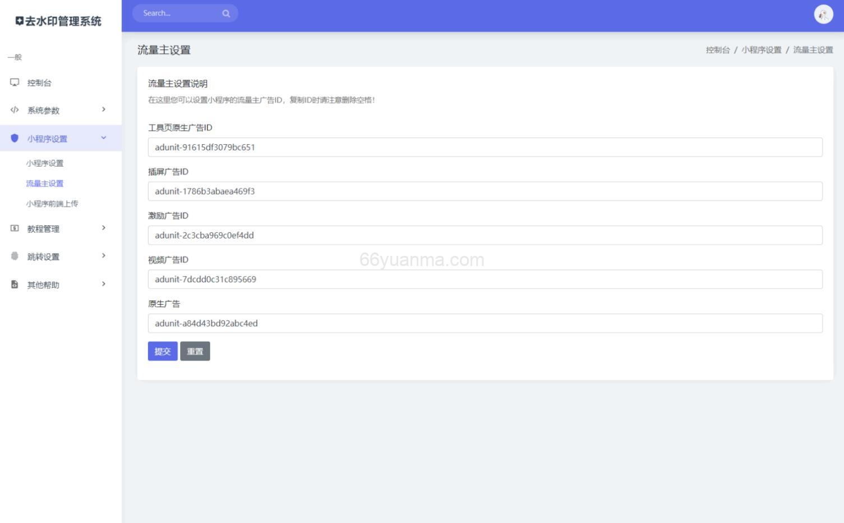Click the 提交 submit button
The height and width of the screenshot is (523, 844).
[163, 351]
